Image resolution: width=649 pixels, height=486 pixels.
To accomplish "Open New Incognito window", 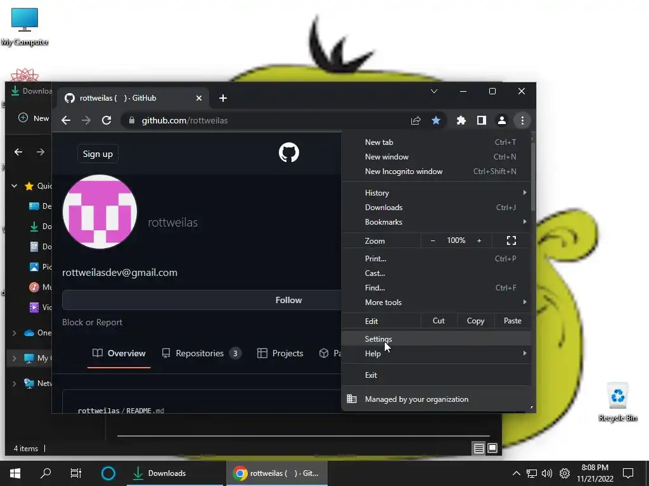I will (436, 171).
